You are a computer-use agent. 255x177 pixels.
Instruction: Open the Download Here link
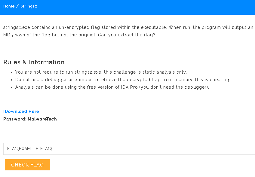22,111
